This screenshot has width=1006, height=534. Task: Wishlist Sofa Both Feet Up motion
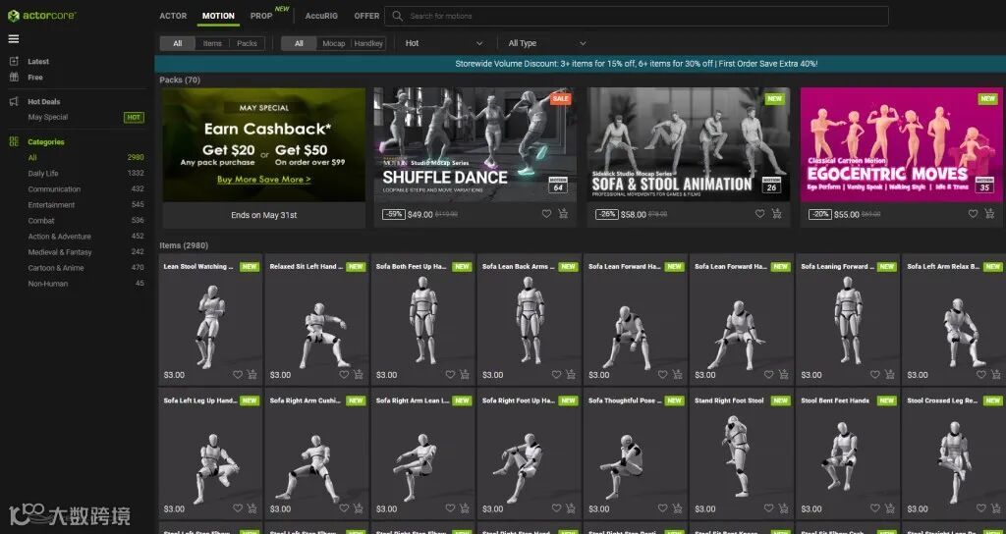(x=450, y=374)
